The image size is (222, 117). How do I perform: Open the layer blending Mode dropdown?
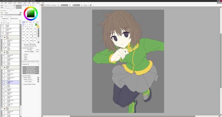[12, 13]
